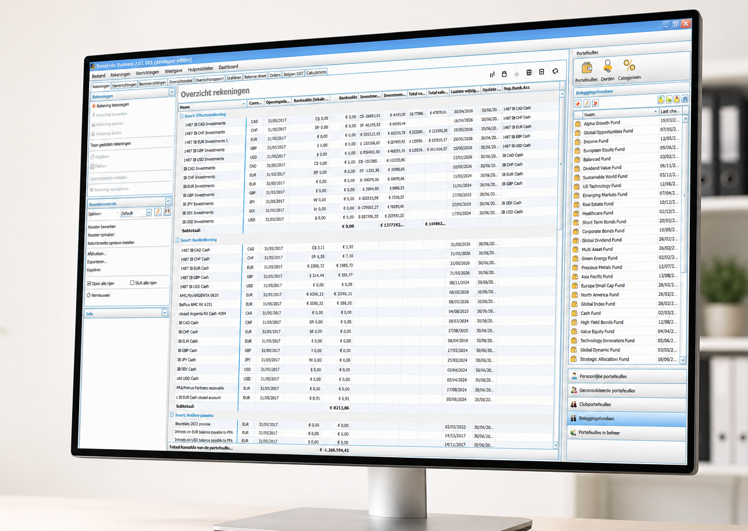This screenshot has width=748, height=531.
Task: Click the grid layout icon beside the Sjabloon pencil
Action: coord(167,211)
